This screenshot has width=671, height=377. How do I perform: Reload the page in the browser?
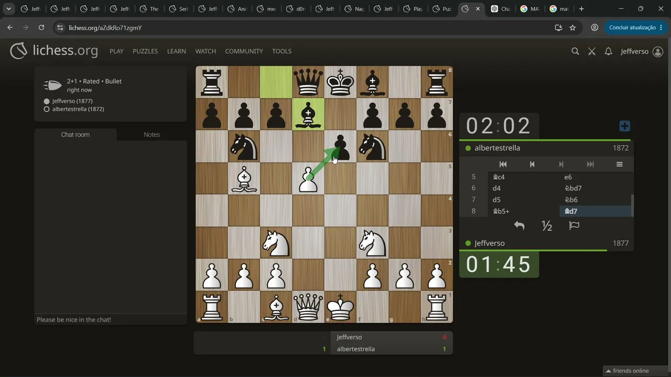point(41,28)
